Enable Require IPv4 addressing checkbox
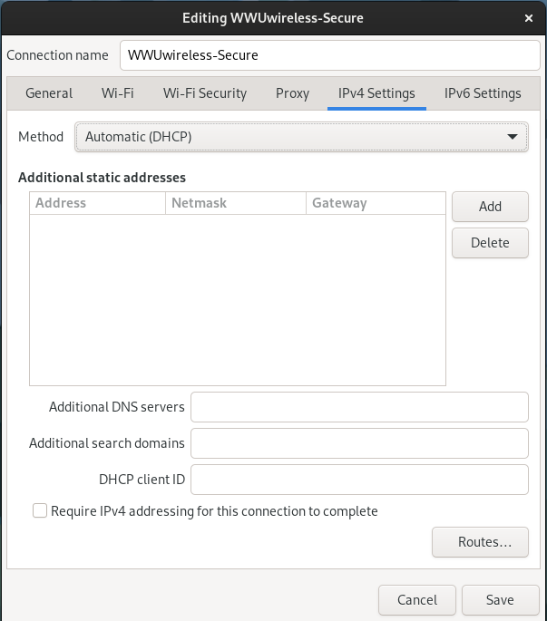This screenshot has height=621, width=547. tap(40, 511)
